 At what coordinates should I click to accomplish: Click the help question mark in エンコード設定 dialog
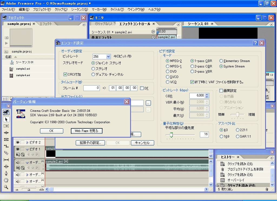pyautogui.click(x=255, y=43)
